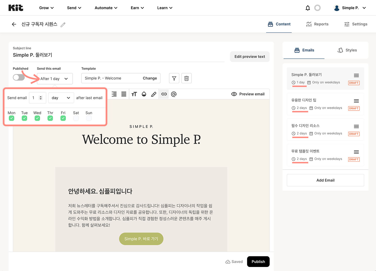The height and width of the screenshot is (271, 376).
Task: Enable the Sun checkbox
Action: click(x=89, y=118)
